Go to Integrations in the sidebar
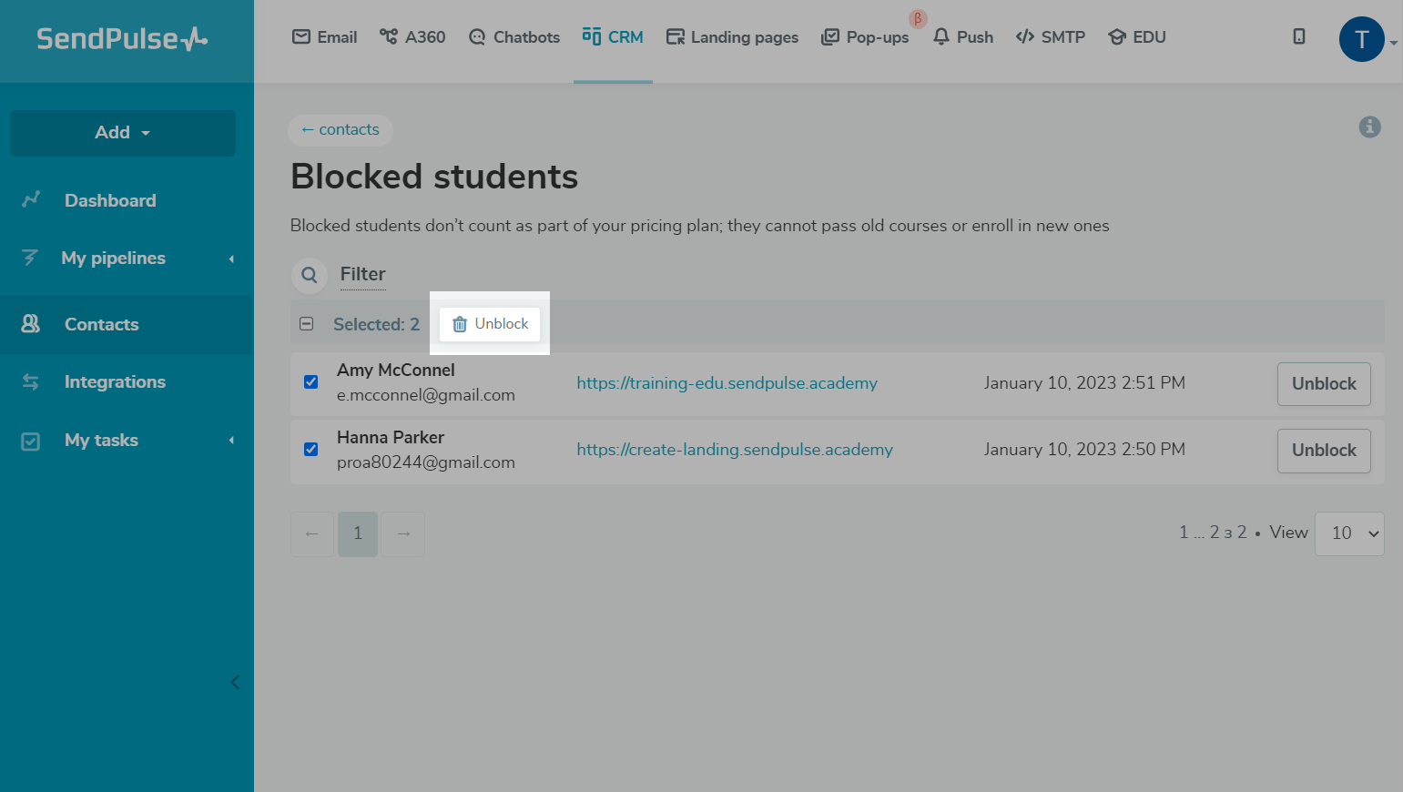This screenshot has height=792, width=1403. click(x=115, y=381)
